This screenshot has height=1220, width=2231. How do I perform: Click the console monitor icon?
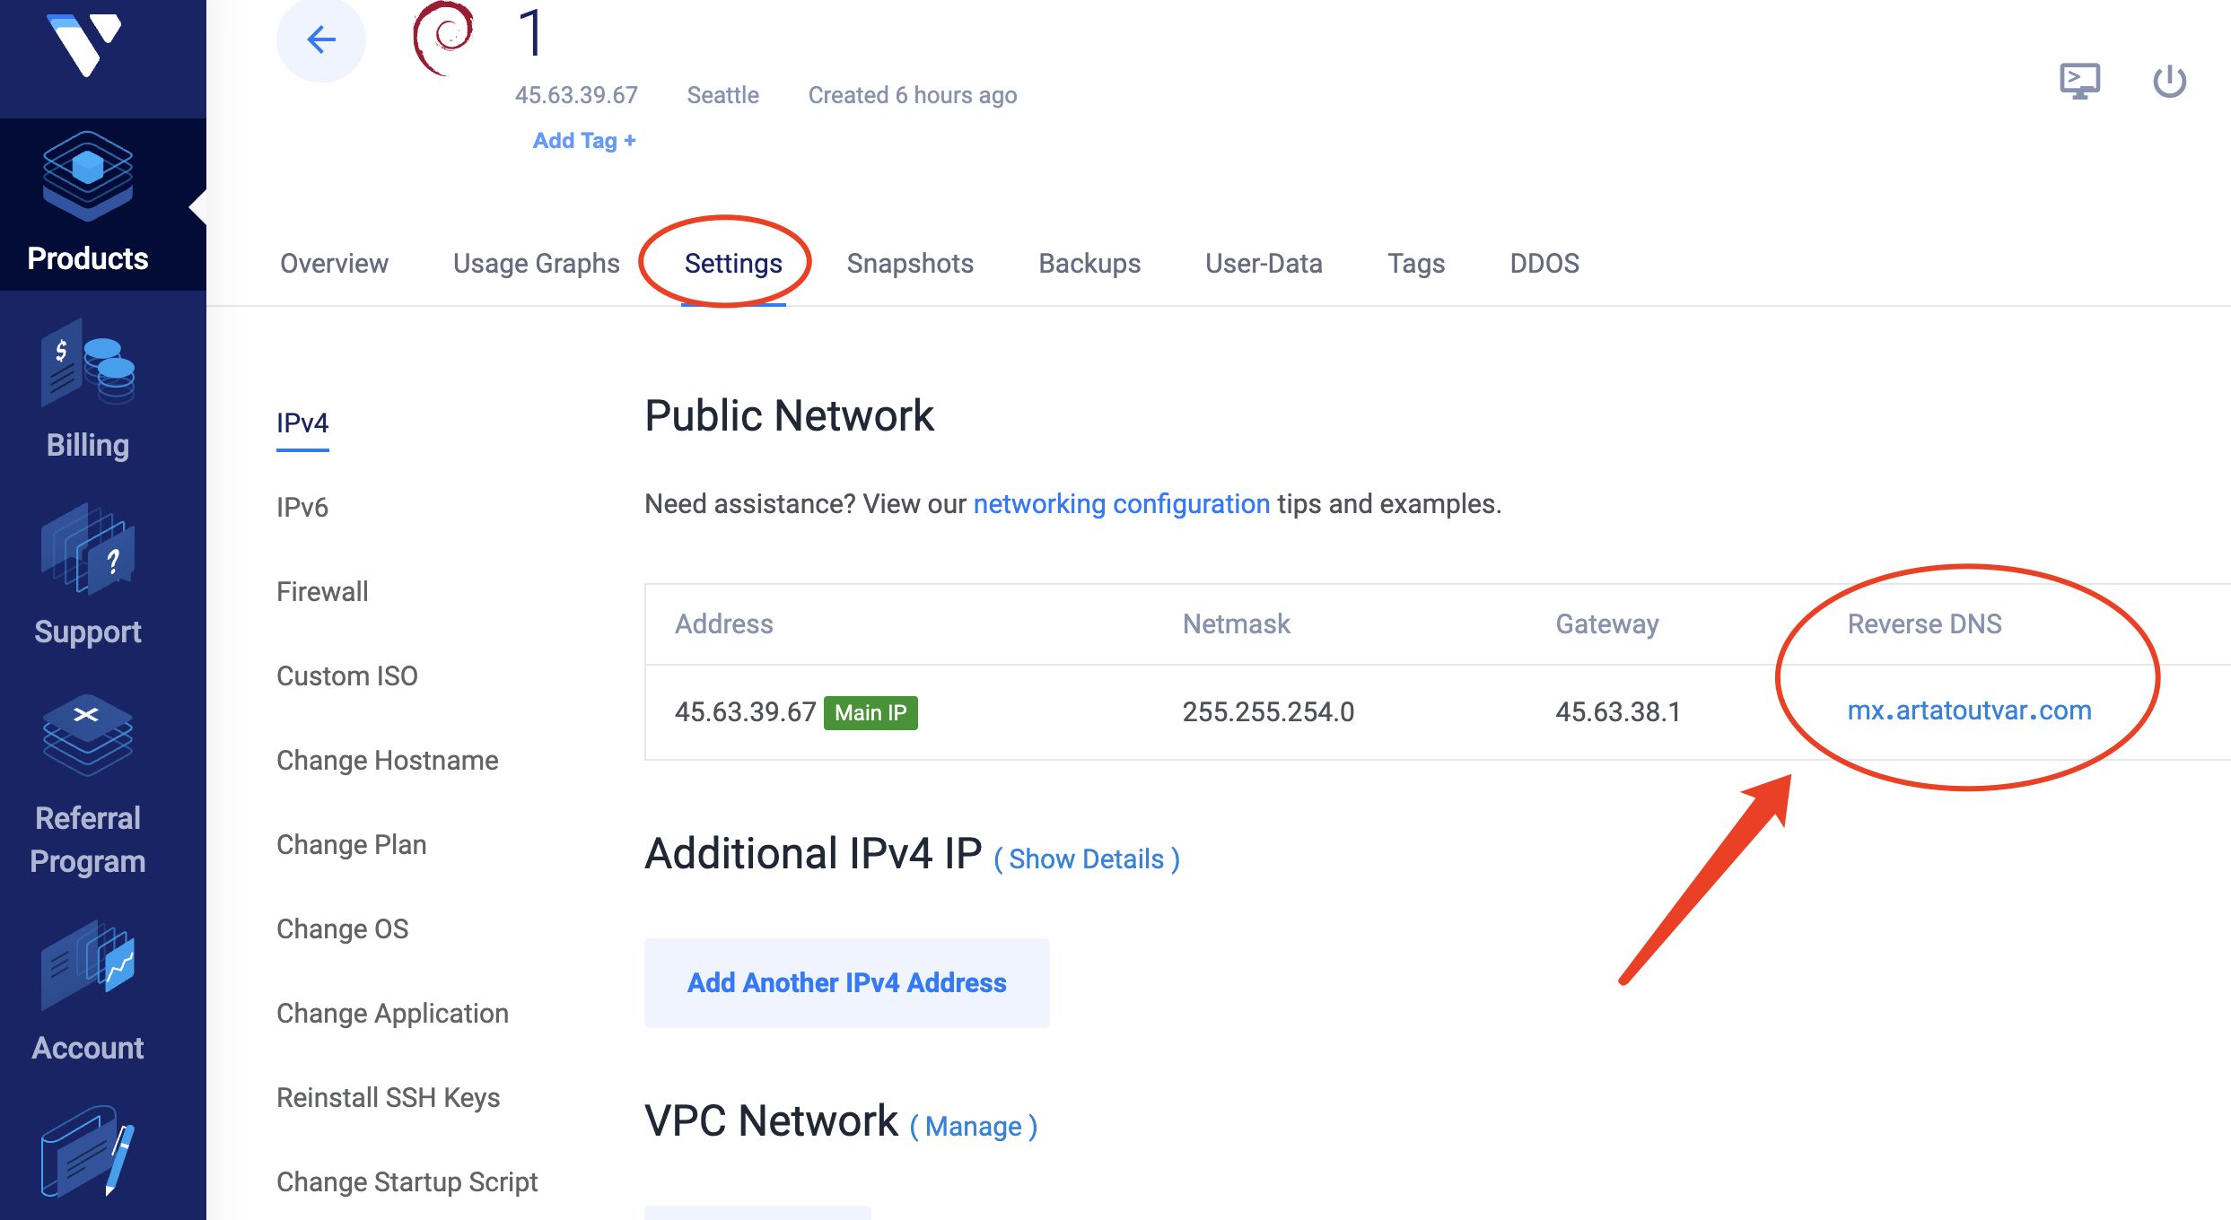click(x=2081, y=80)
